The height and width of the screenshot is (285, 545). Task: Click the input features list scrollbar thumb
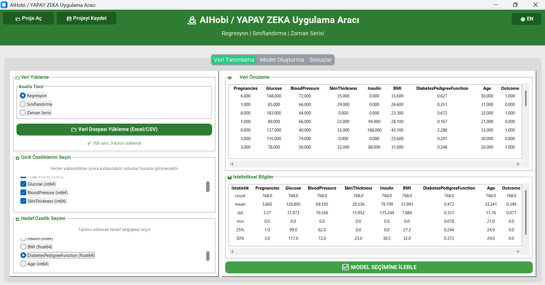pos(208,187)
